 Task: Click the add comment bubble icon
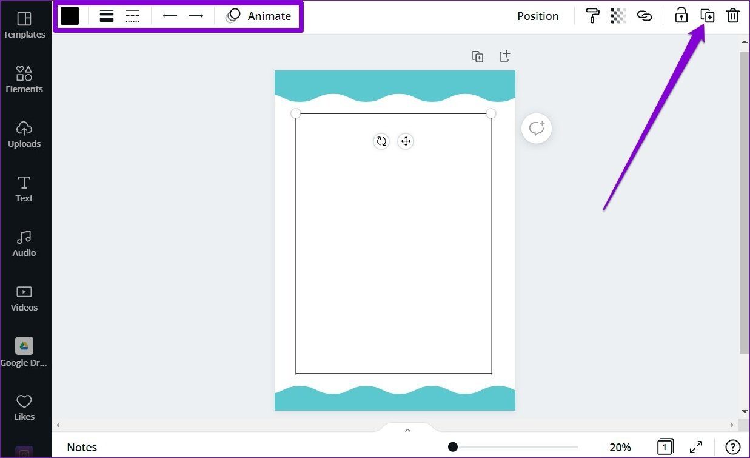pyautogui.click(x=537, y=129)
